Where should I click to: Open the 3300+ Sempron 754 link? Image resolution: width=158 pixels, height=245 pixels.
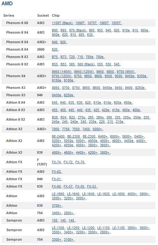tap(56, 239)
